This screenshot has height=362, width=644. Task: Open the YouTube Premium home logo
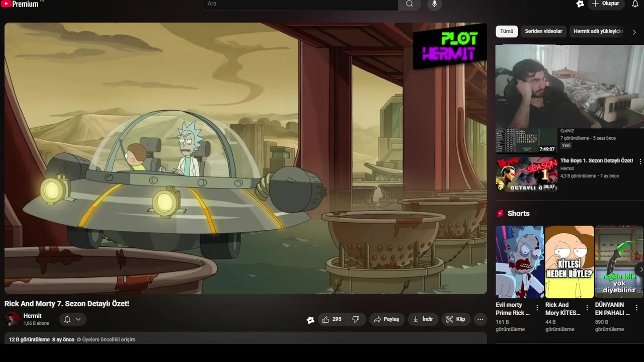(20, 4)
